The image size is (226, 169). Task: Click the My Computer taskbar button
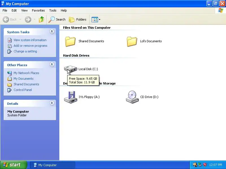tap(53, 165)
